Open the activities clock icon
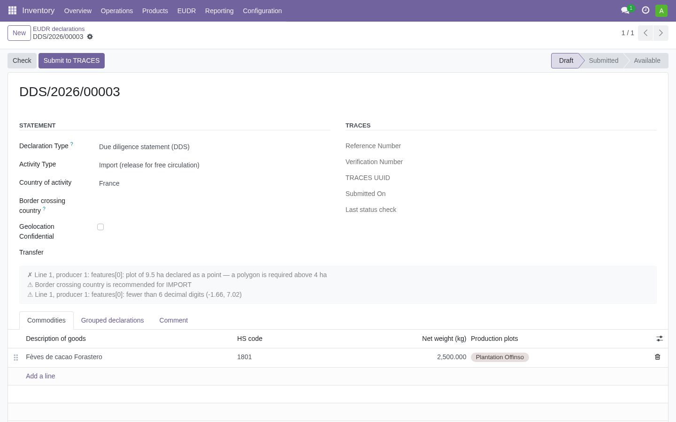The height and width of the screenshot is (422, 676). tap(645, 10)
